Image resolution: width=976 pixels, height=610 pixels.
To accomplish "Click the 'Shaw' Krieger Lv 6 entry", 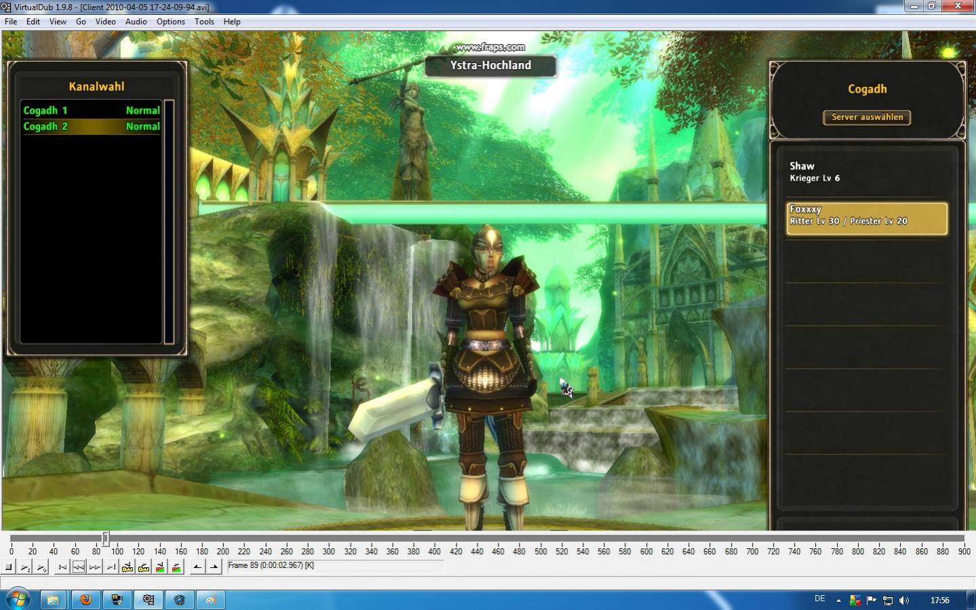I will (866, 172).
